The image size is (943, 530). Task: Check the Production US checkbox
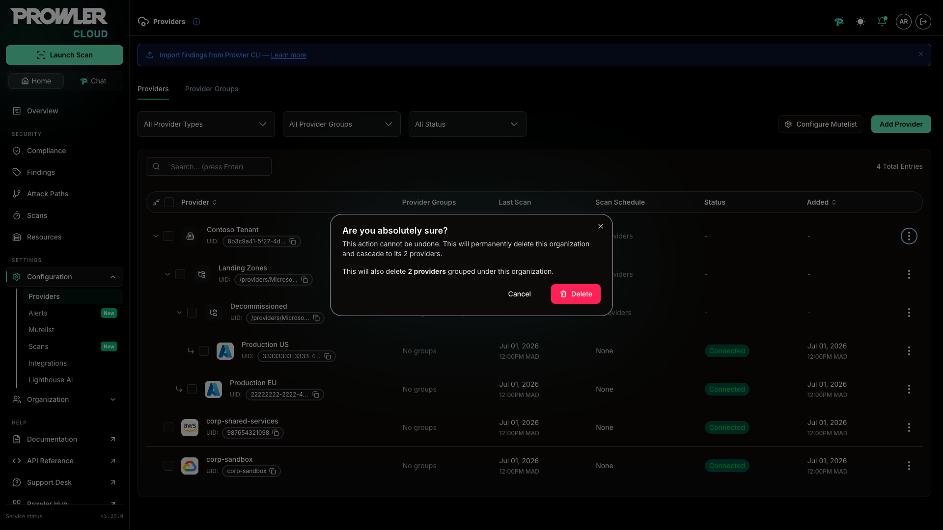204,351
